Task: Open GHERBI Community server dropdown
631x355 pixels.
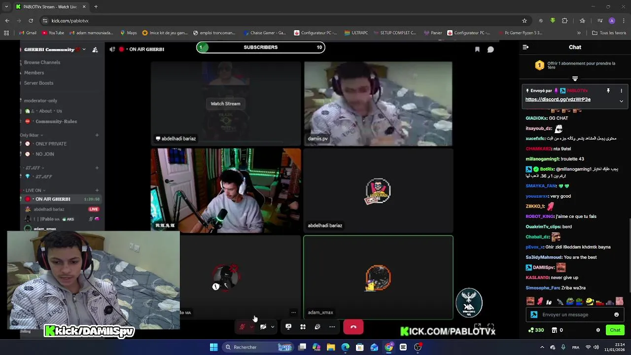Action: click(55, 49)
